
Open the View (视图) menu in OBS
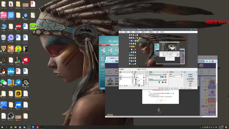(131, 32)
